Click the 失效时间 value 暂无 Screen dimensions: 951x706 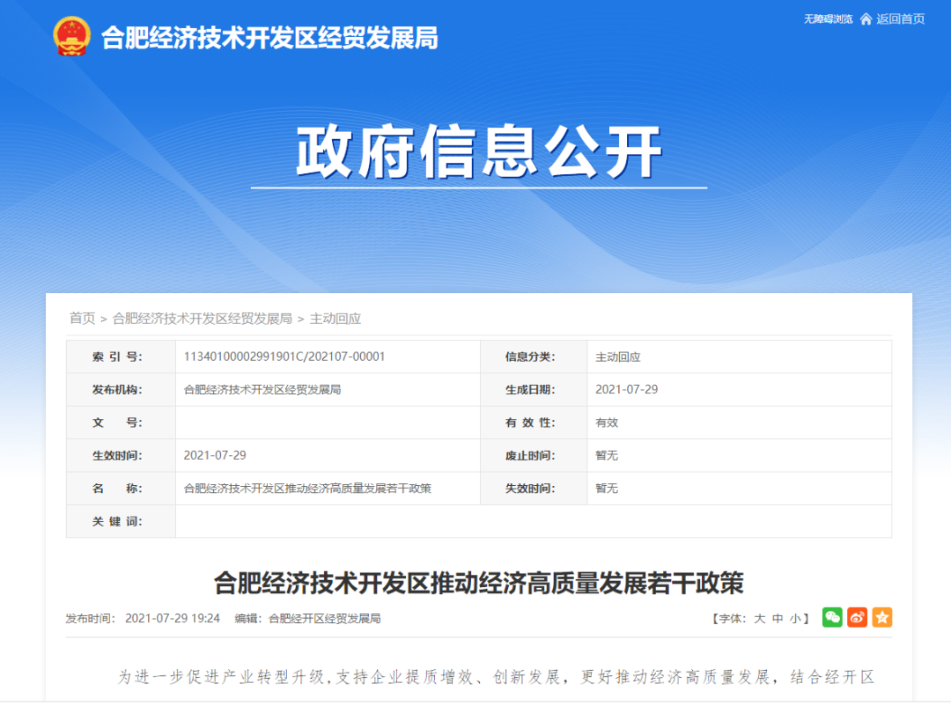coord(607,489)
